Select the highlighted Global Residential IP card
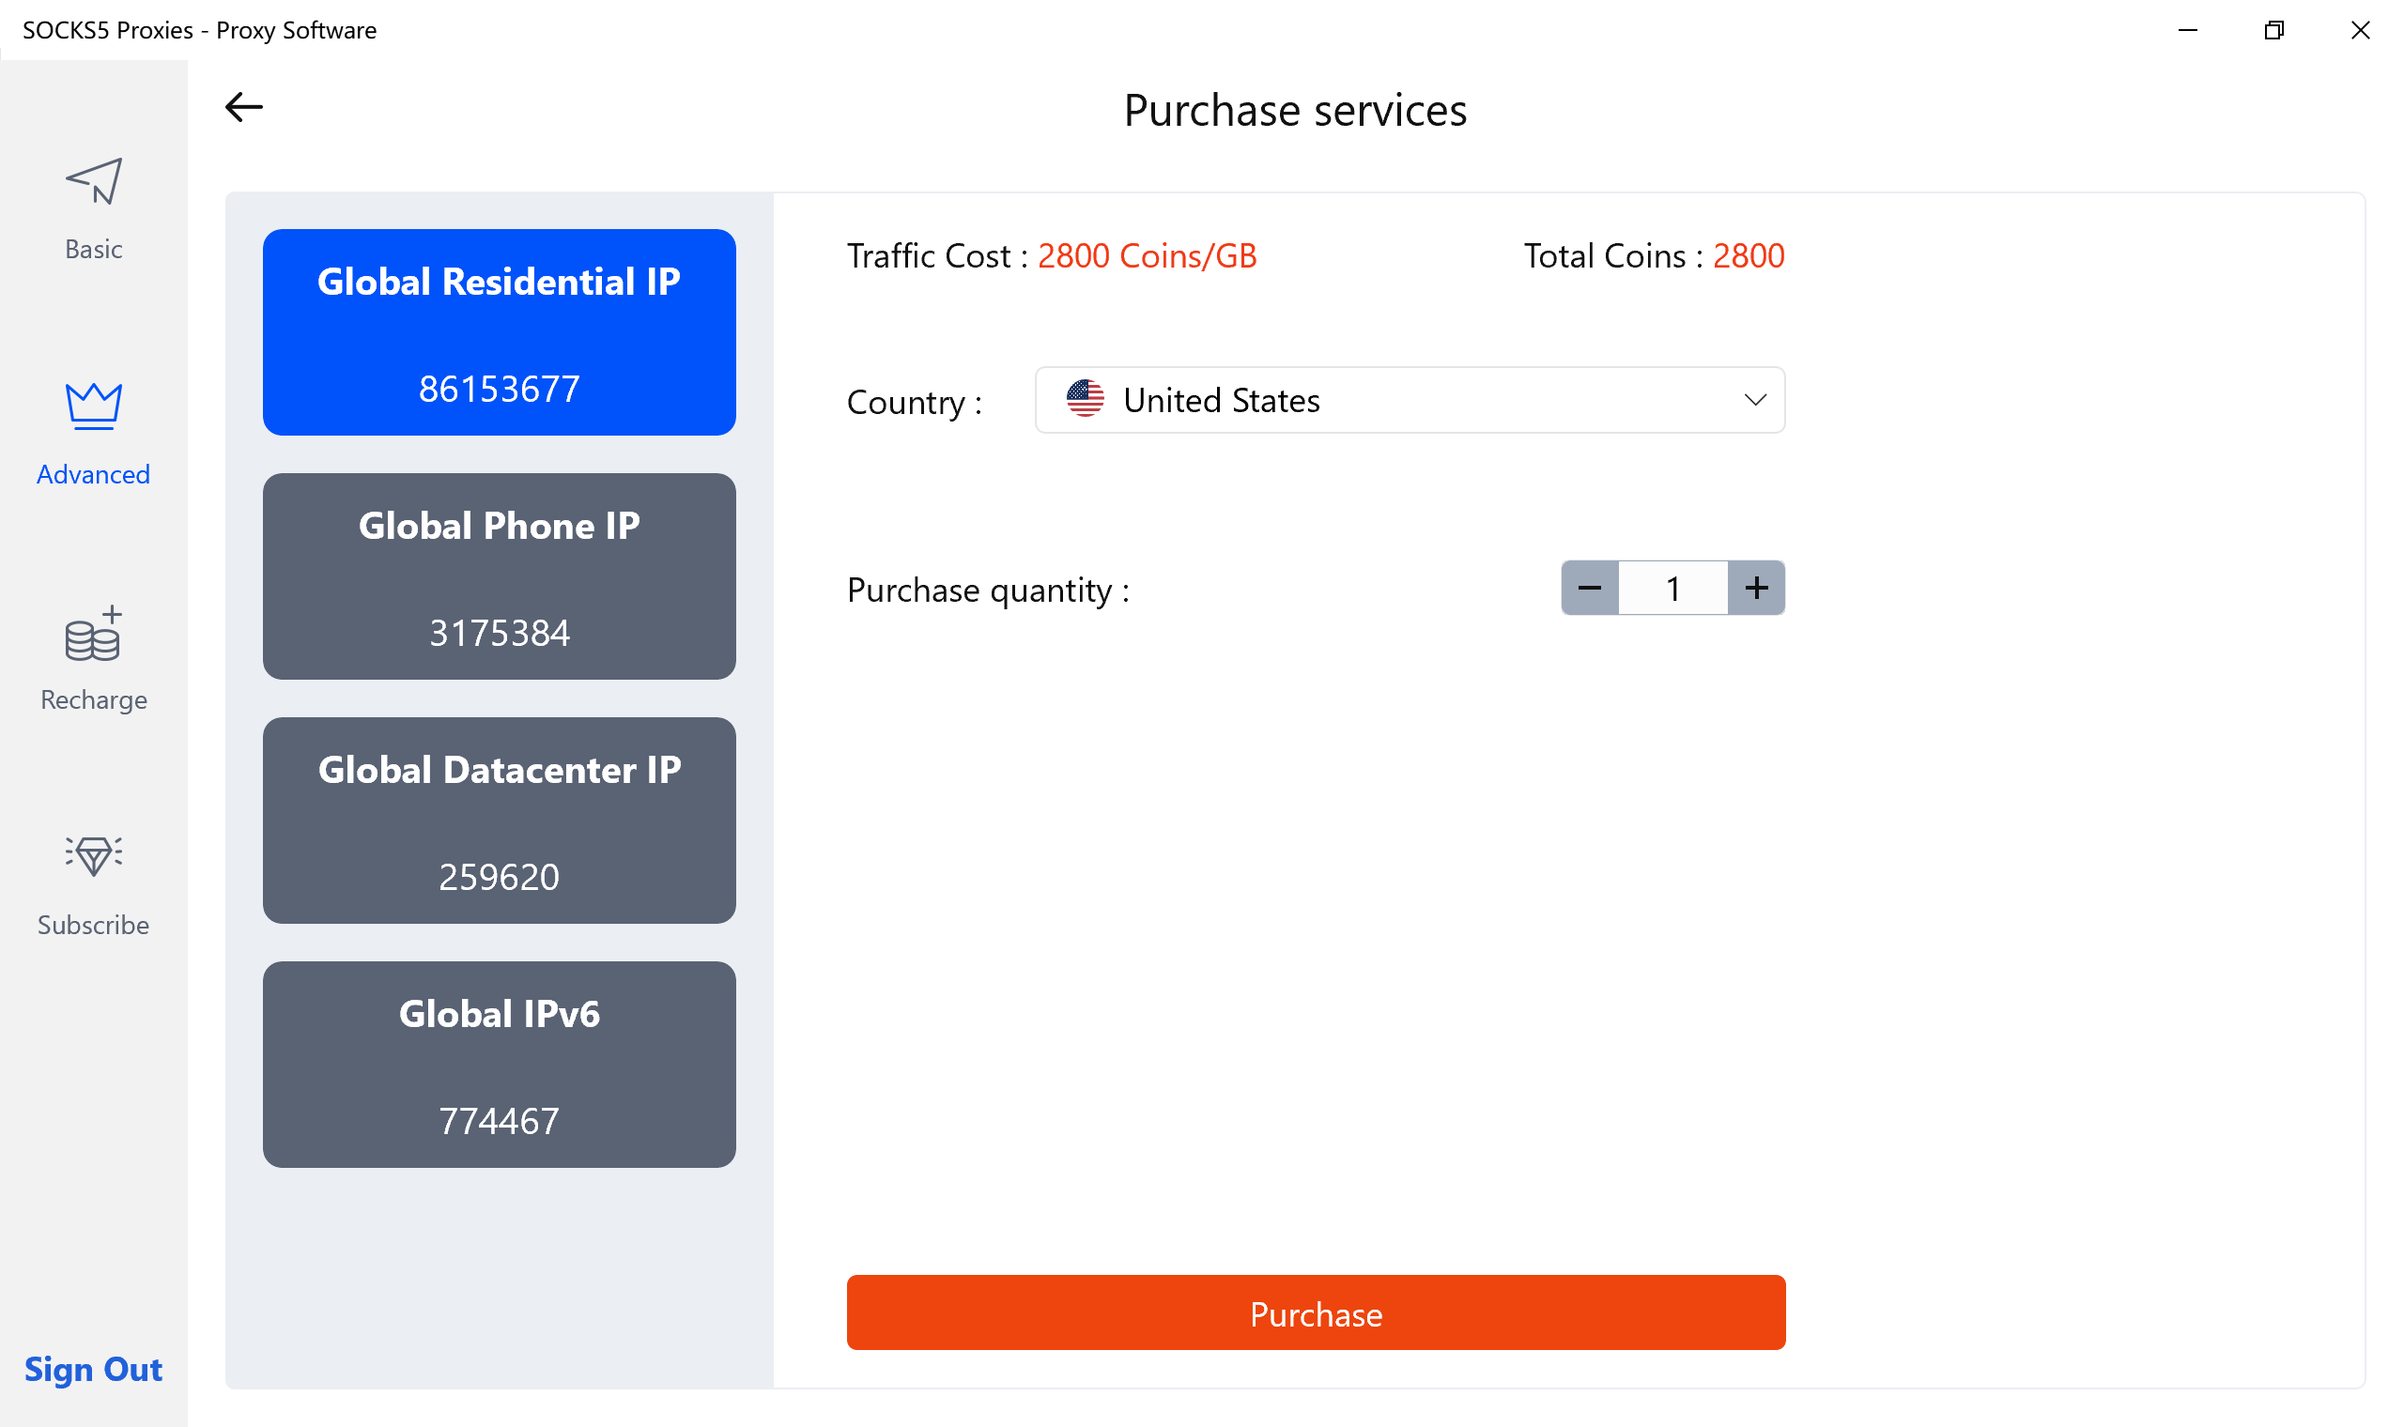Screen dimensions: 2404x1427 point(498,332)
